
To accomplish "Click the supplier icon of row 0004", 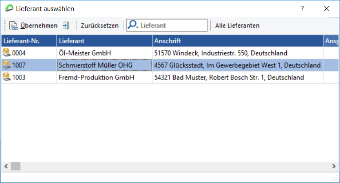I will coord(7,53).
